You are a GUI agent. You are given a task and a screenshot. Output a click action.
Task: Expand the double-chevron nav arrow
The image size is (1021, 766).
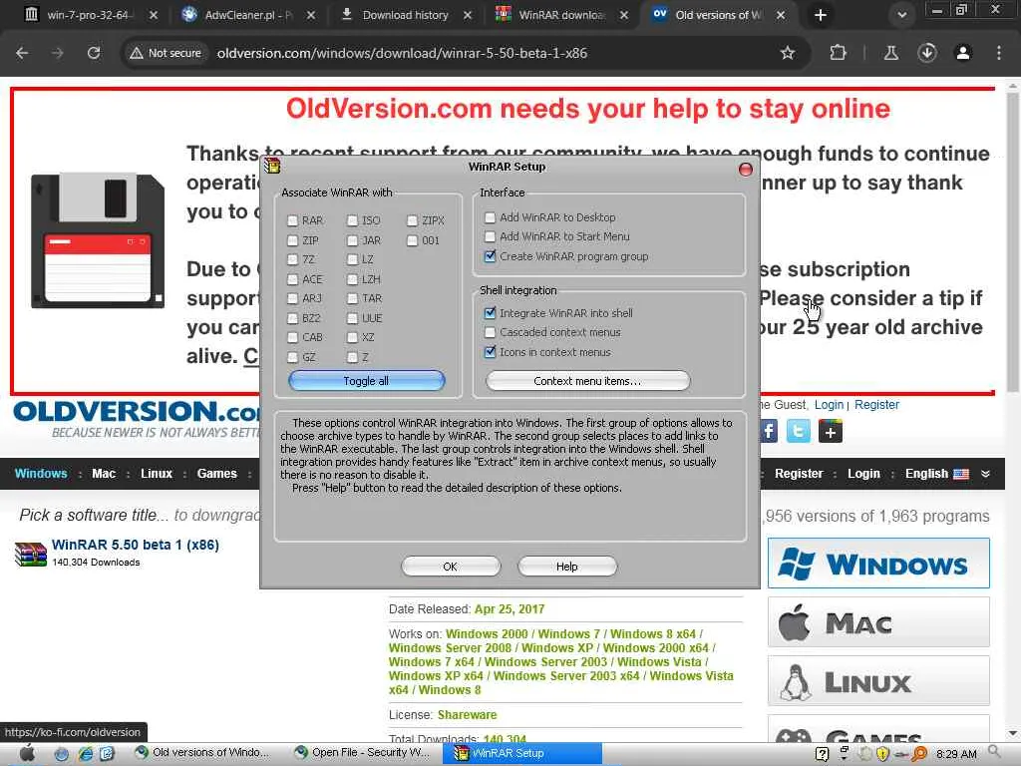(x=986, y=474)
